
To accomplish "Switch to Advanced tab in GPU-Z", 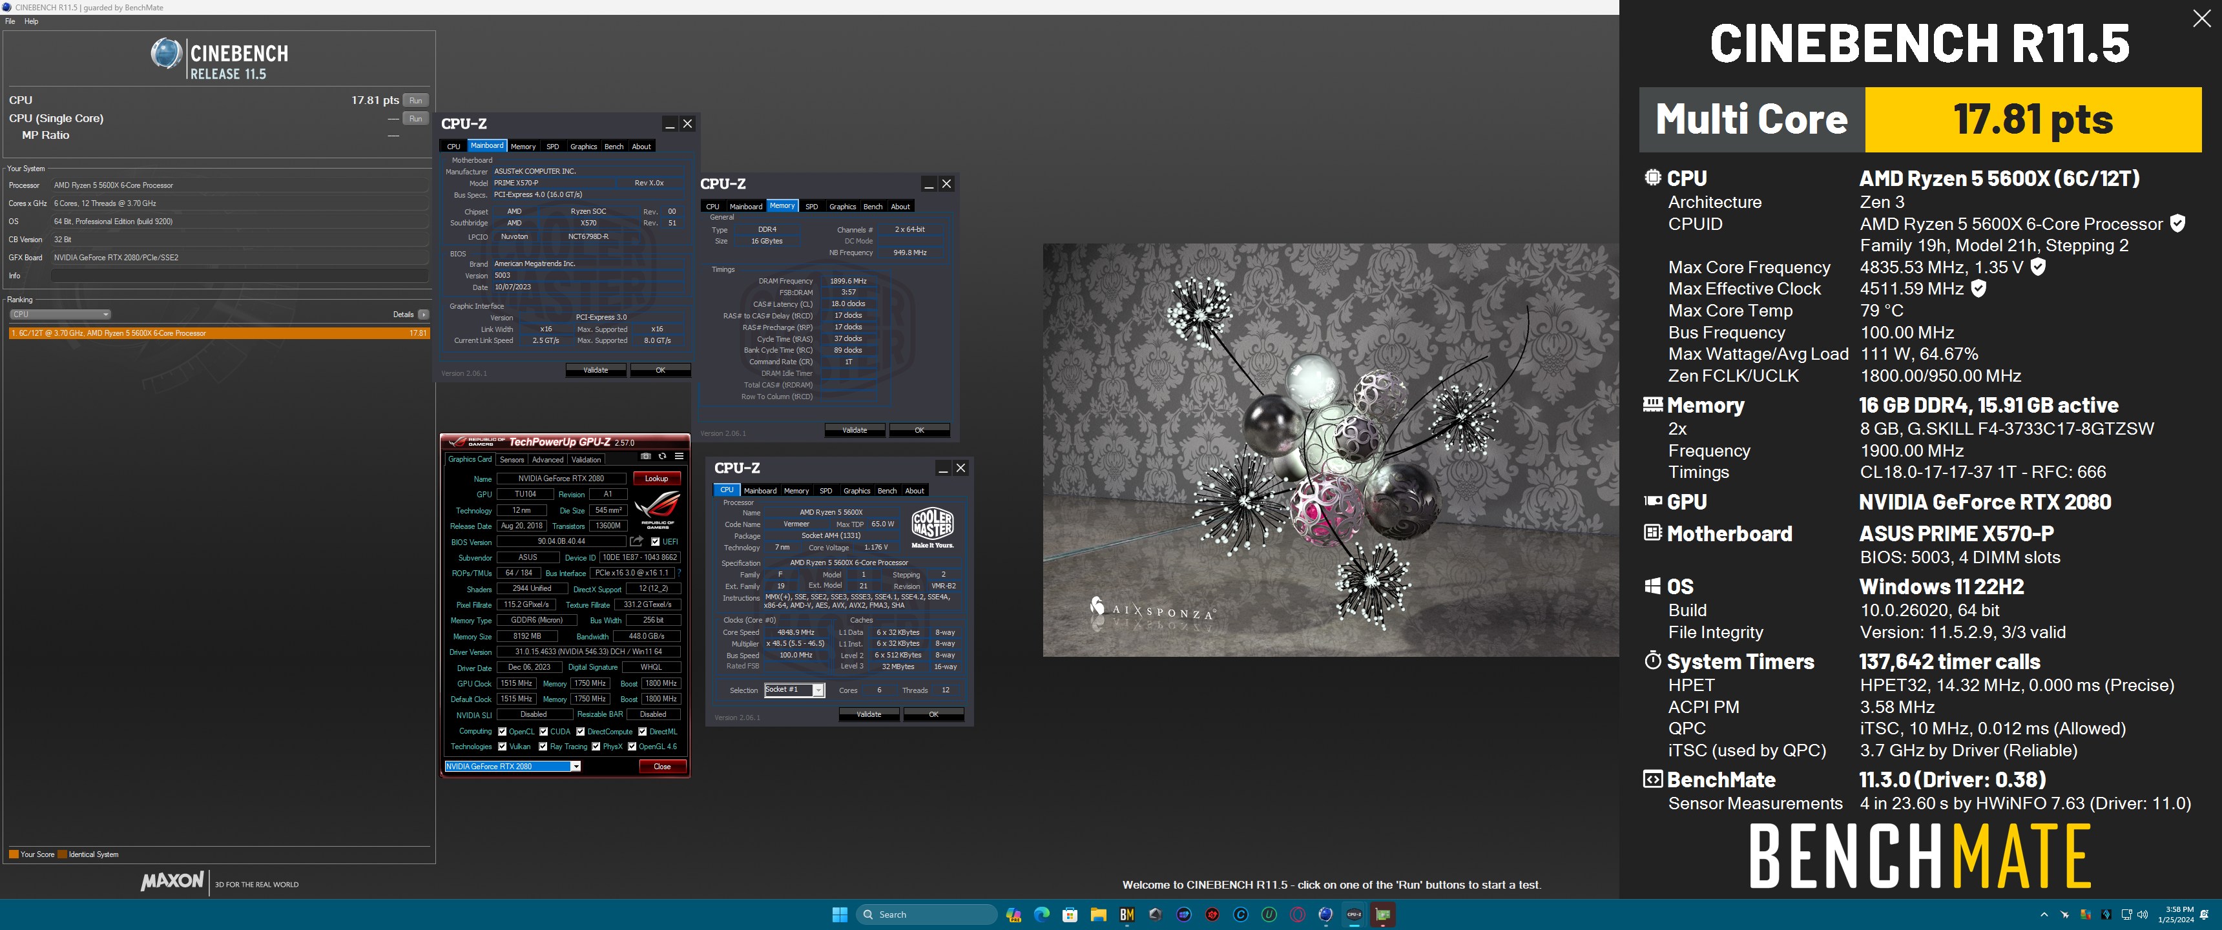I will pos(547,460).
